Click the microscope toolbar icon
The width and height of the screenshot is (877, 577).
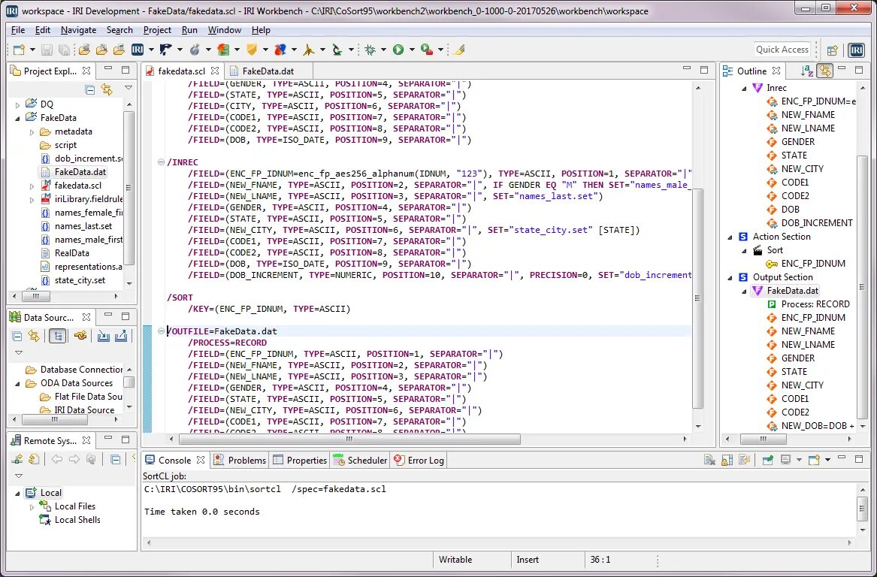pyautogui.click(x=337, y=50)
